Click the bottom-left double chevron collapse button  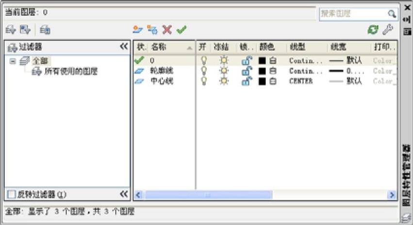[x=124, y=194]
